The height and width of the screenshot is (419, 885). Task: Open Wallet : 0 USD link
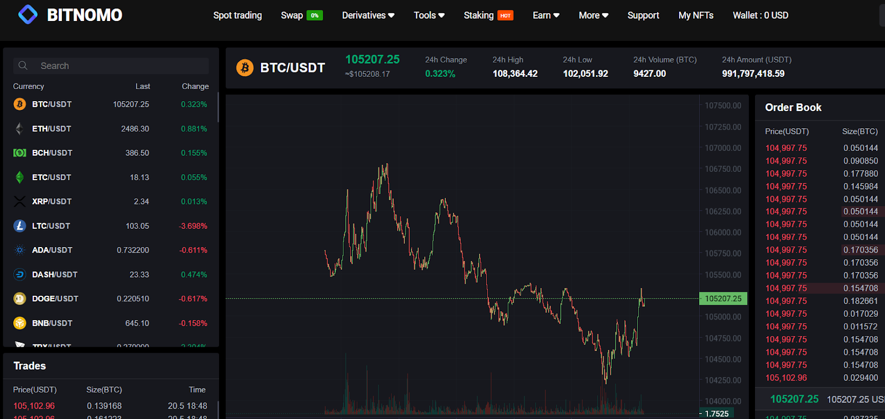761,15
